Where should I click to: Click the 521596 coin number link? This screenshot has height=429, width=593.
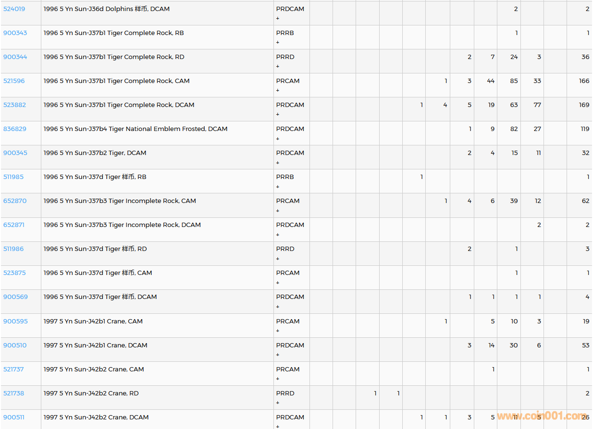pyautogui.click(x=14, y=81)
